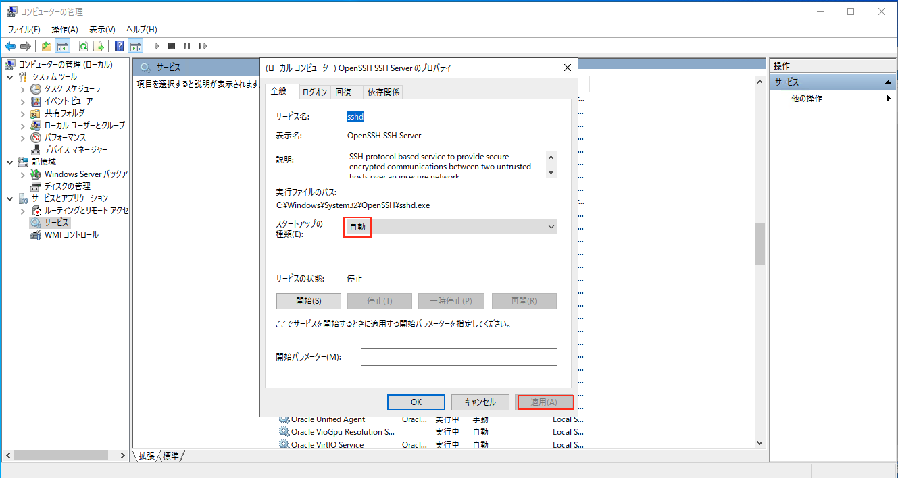Switch to the 依存関係 tab
Image resolution: width=898 pixels, height=478 pixels.
(383, 92)
